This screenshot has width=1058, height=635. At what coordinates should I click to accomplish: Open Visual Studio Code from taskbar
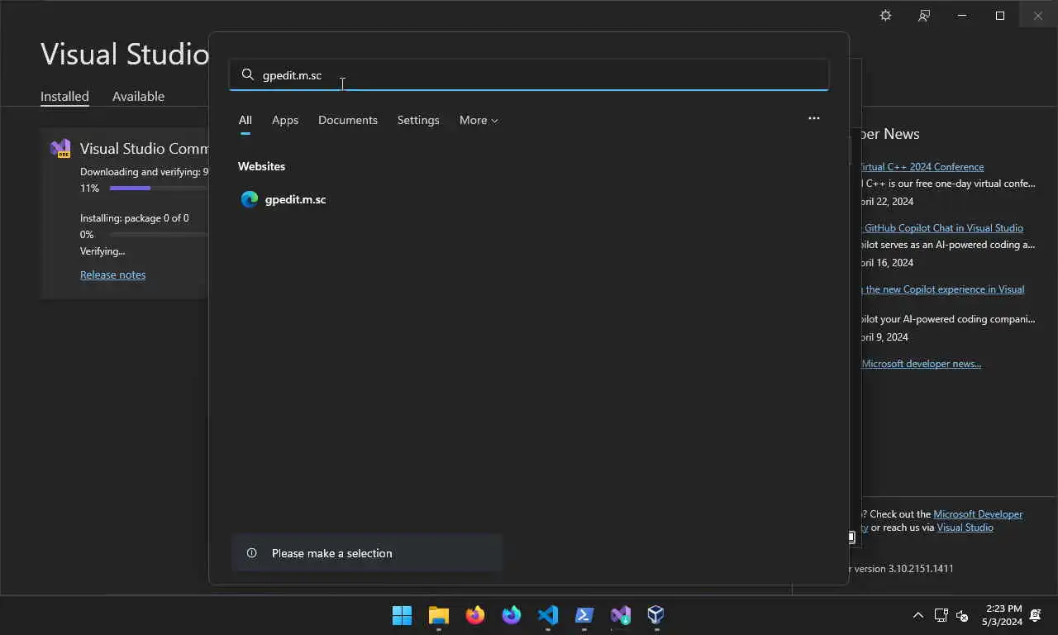[x=547, y=615]
